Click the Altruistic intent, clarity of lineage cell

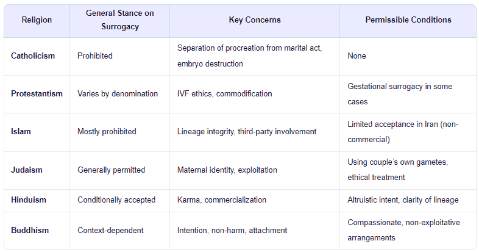click(x=403, y=200)
